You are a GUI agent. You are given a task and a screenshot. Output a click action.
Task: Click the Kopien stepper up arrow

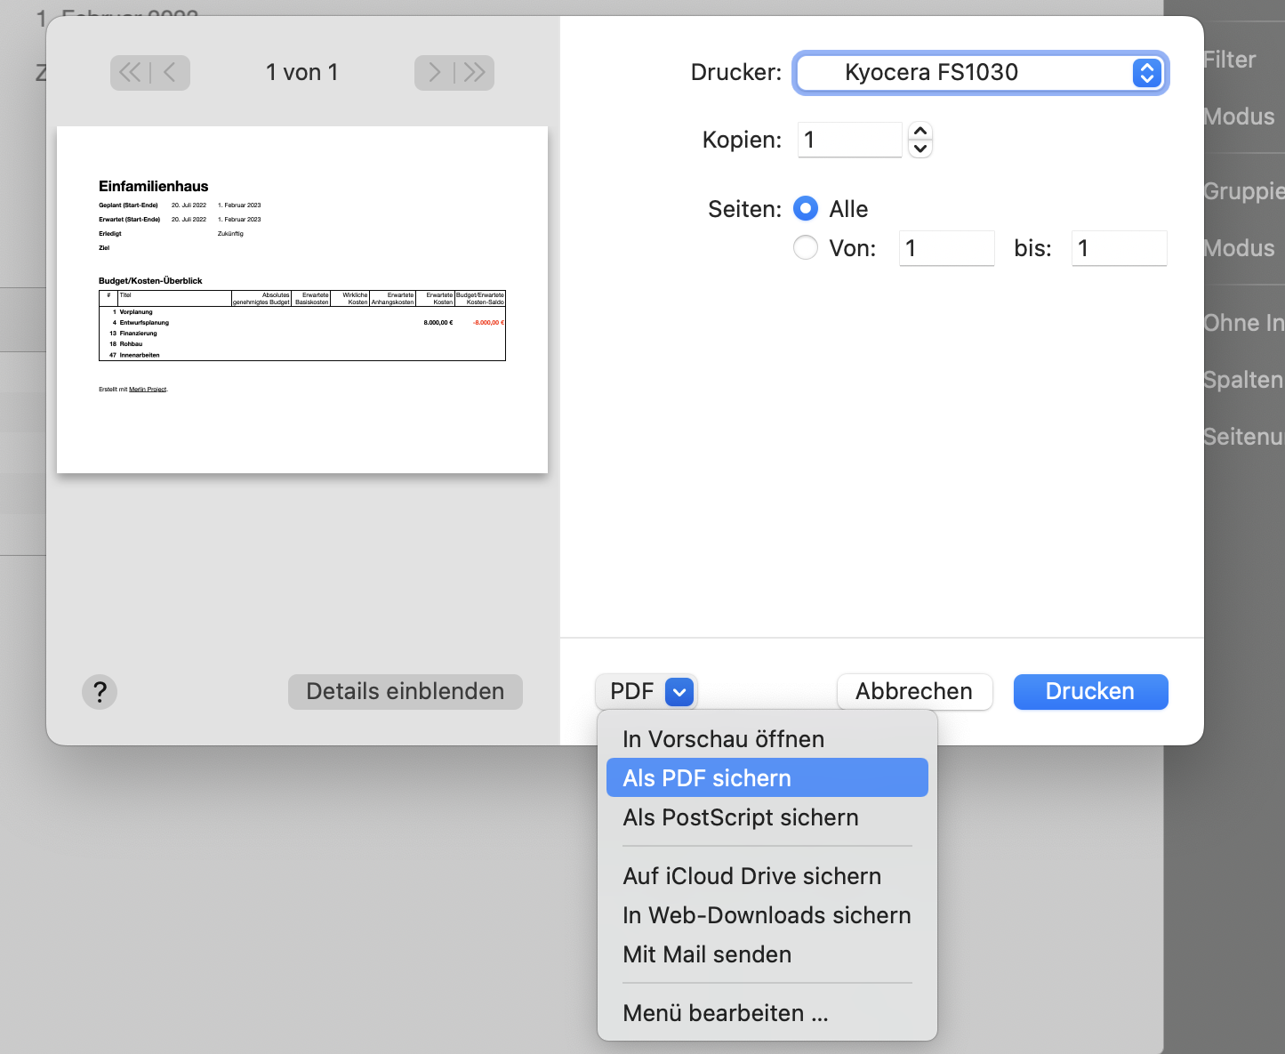point(920,131)
